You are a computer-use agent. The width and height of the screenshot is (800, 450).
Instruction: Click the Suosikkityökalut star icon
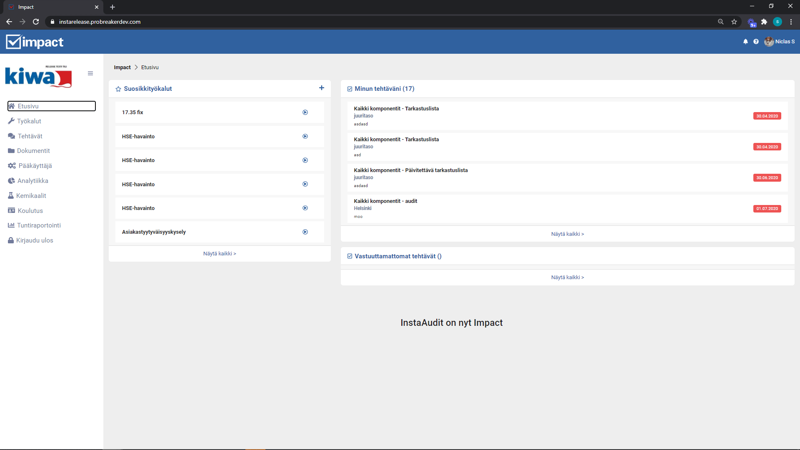(118, 89)
